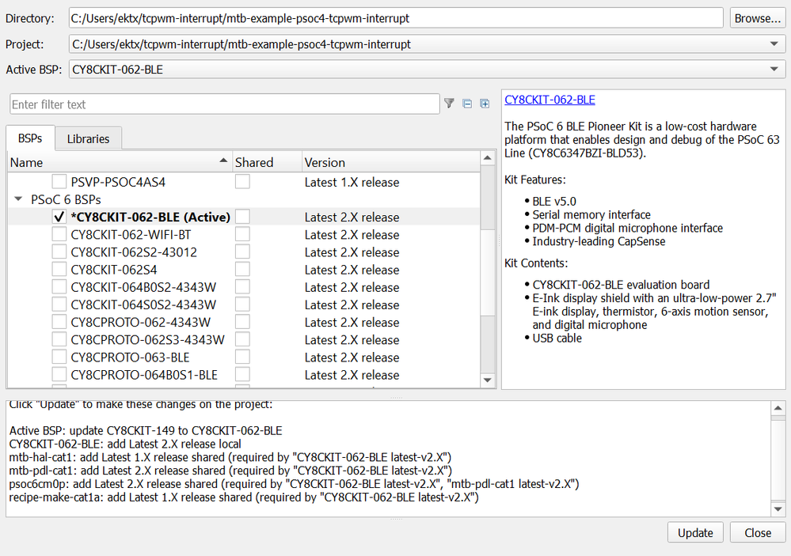Viewport: 791px width, 556px height.
Task: Select CY8CPROTO-062S3-4343W row name
Action: 147,340
